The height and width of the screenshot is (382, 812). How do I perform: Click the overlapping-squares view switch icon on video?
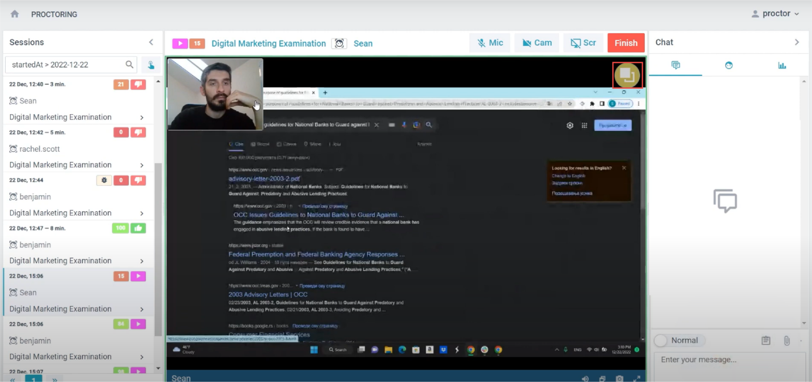627,75
